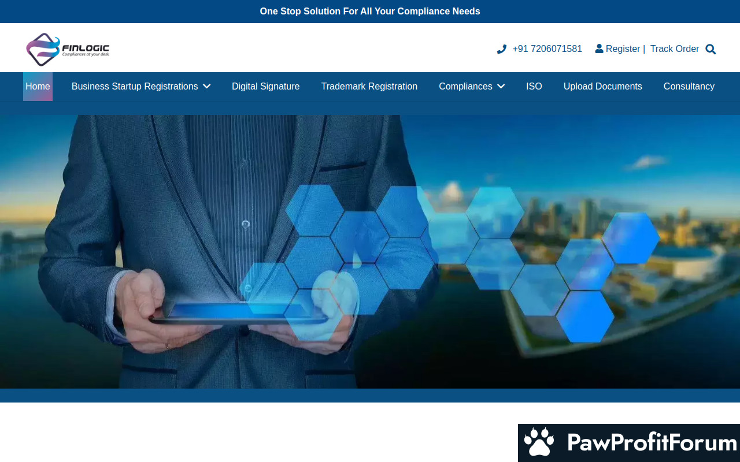Viewport: 740px width, 462px height.
Task: Click the user profile icon beside Register
Action: coord(599,49)
